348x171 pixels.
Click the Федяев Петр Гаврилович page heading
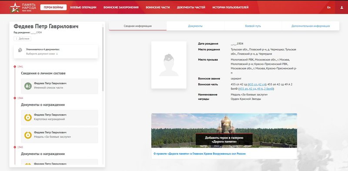[x=46, y=26]
